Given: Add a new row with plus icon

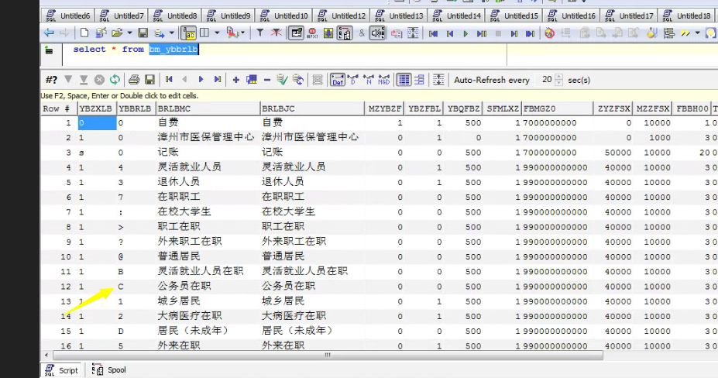Looking at the screenshot, I should [235, 80].
